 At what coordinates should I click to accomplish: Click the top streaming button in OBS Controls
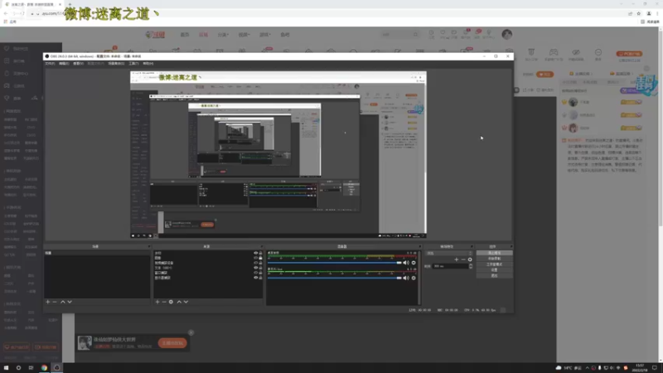coord(494,253)
